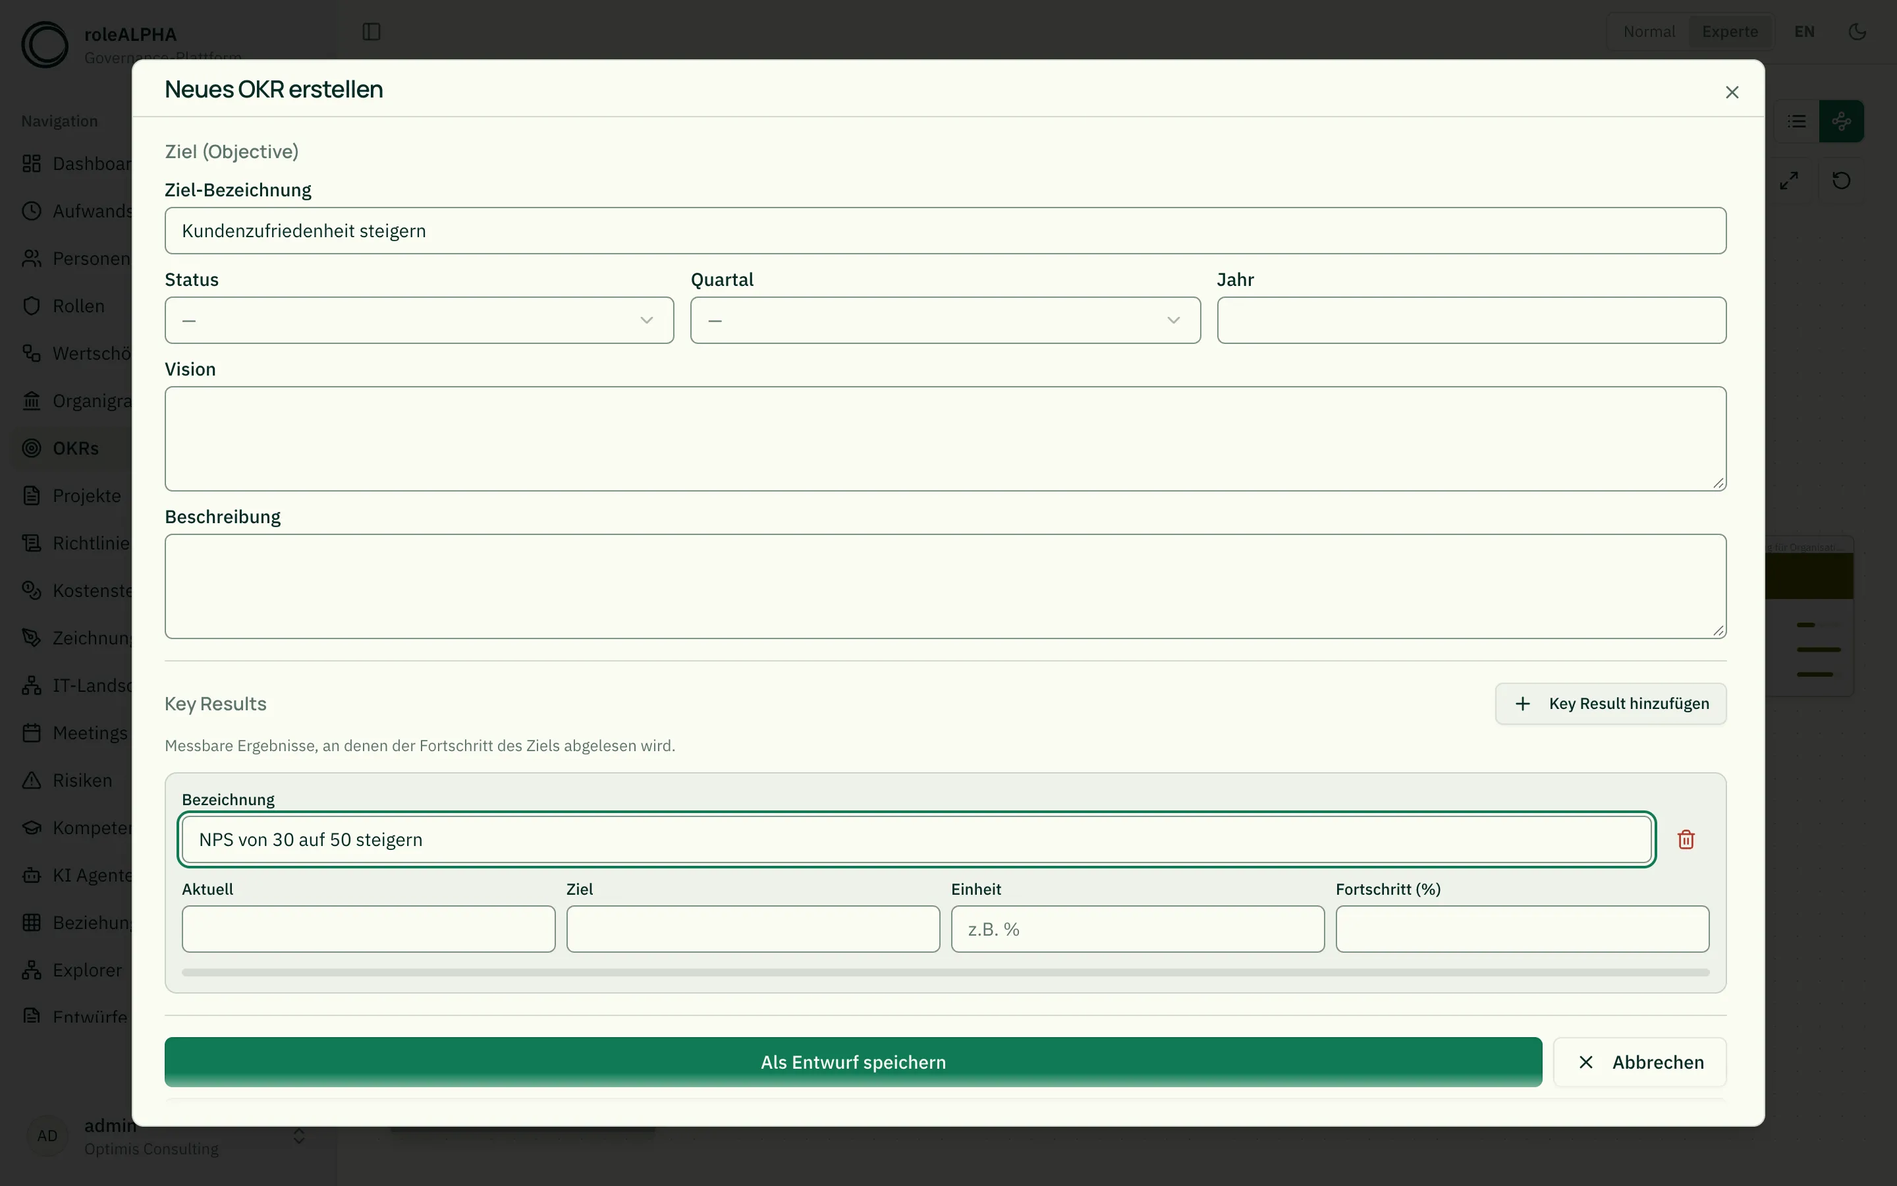Focus the key result Ziel value field
This screenshot has width=1897, height=1186.
coord(754,930)
